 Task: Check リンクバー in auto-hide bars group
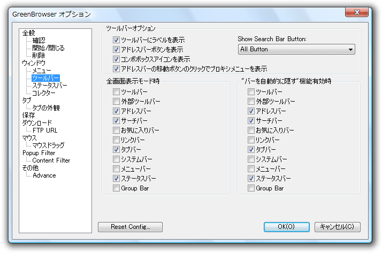(x=251, y=140)
